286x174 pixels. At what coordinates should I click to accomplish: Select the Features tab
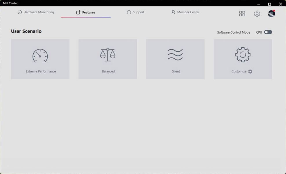point(85,12)
